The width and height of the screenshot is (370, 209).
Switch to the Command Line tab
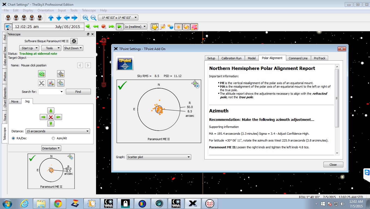pos(298,58)
